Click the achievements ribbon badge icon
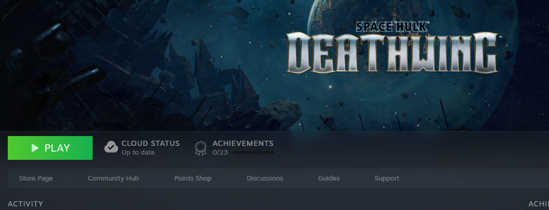The width and height of the screenshot is (549, 210). (x=200, y=148)
